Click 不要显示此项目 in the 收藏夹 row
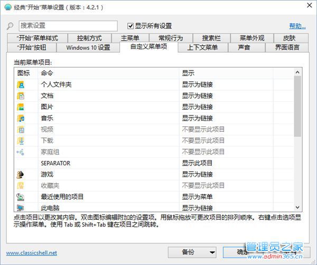Viewport: 317px width, 265px height. [203, 185]
